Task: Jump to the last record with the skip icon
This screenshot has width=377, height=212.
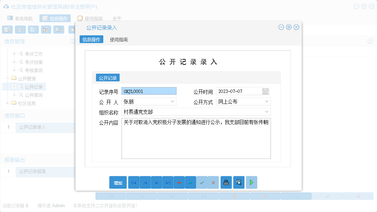Action: coord(168,182)
